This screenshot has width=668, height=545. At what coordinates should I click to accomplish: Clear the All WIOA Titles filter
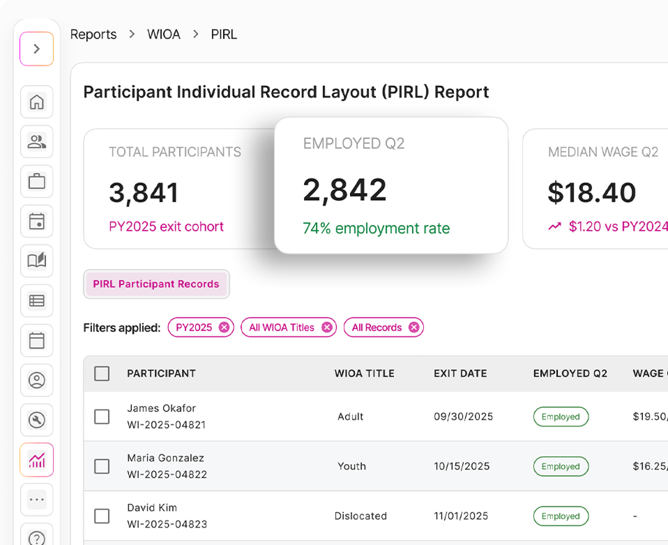tap(327, 328)
